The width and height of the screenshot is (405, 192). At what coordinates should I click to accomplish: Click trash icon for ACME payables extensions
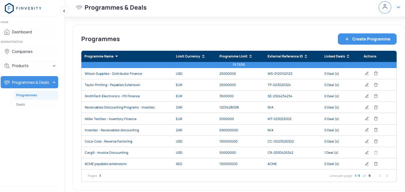(x=376, y=164)
